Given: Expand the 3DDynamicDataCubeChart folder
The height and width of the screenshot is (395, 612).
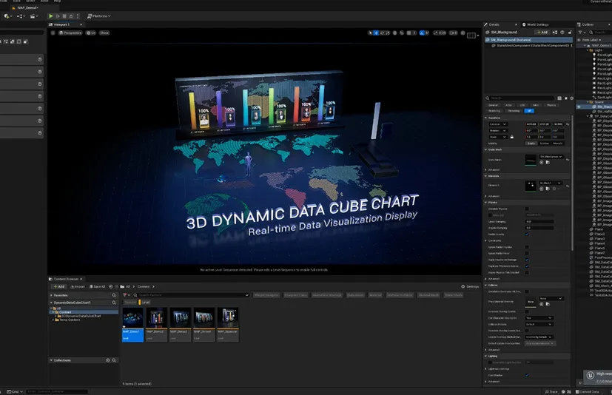Looking at the screenshot, I should click(56, 316).
